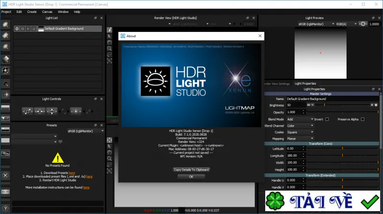This screenshot has width=383, height=214.
Task: Toggle visibility of Default Gradient Background light
Action: (x=17, y=29)
